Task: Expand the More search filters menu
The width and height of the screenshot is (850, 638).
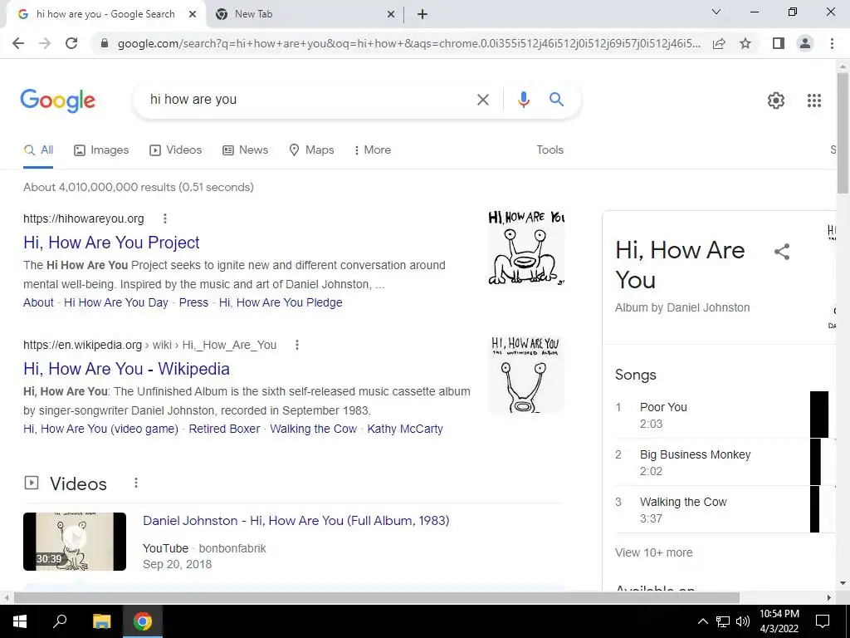Action: [x=373, y=150]
